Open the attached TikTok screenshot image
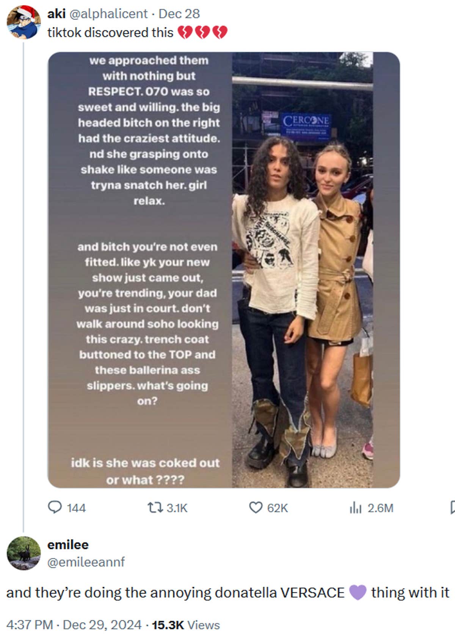This screenshot has width=455, height=636. pyautogui.click(x=224, y=269)
